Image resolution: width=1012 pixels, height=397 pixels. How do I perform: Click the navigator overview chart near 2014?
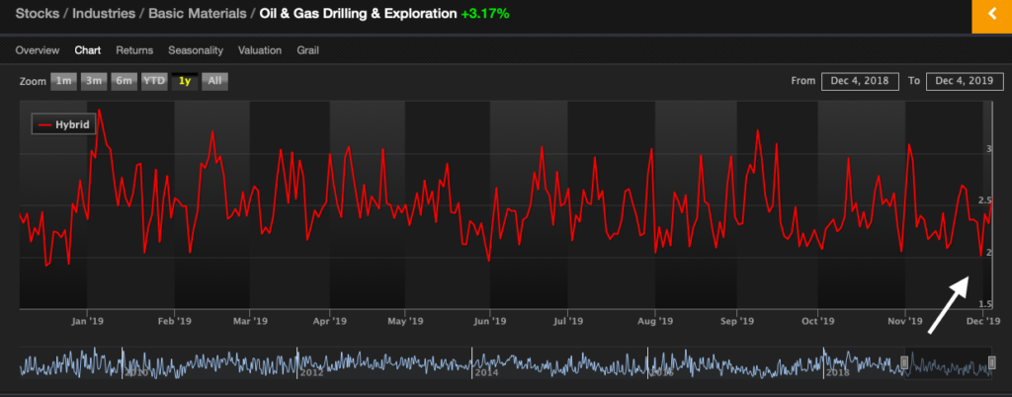tap(484, 372)
